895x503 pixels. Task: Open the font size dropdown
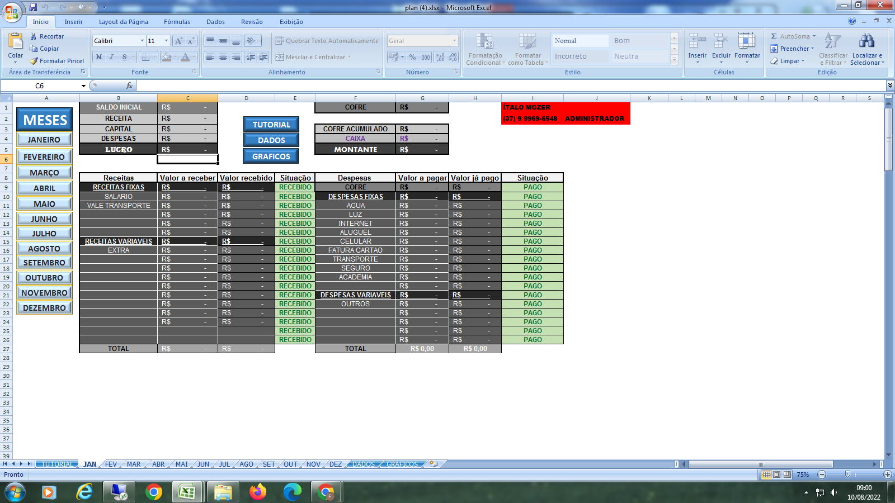[x=166, y=41]
